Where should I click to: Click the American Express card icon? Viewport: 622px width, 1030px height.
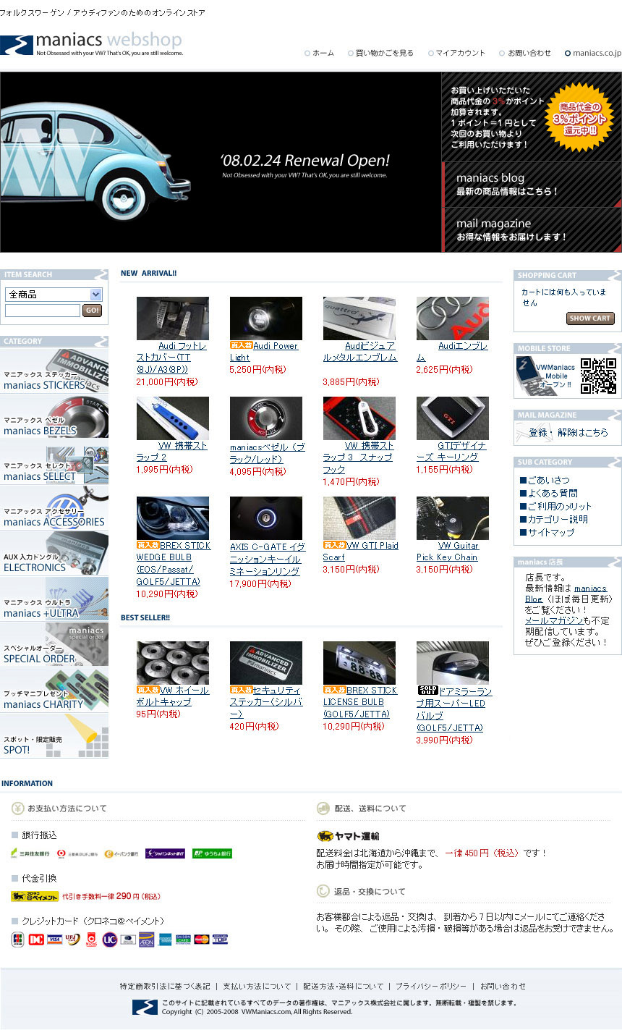pyautogui.click(x=165, y=940)
